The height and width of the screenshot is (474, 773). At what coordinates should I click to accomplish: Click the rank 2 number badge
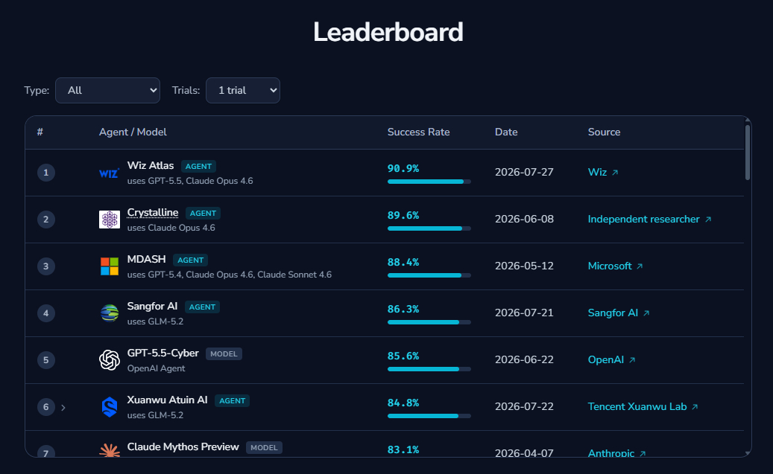click(x=46, y=220)
